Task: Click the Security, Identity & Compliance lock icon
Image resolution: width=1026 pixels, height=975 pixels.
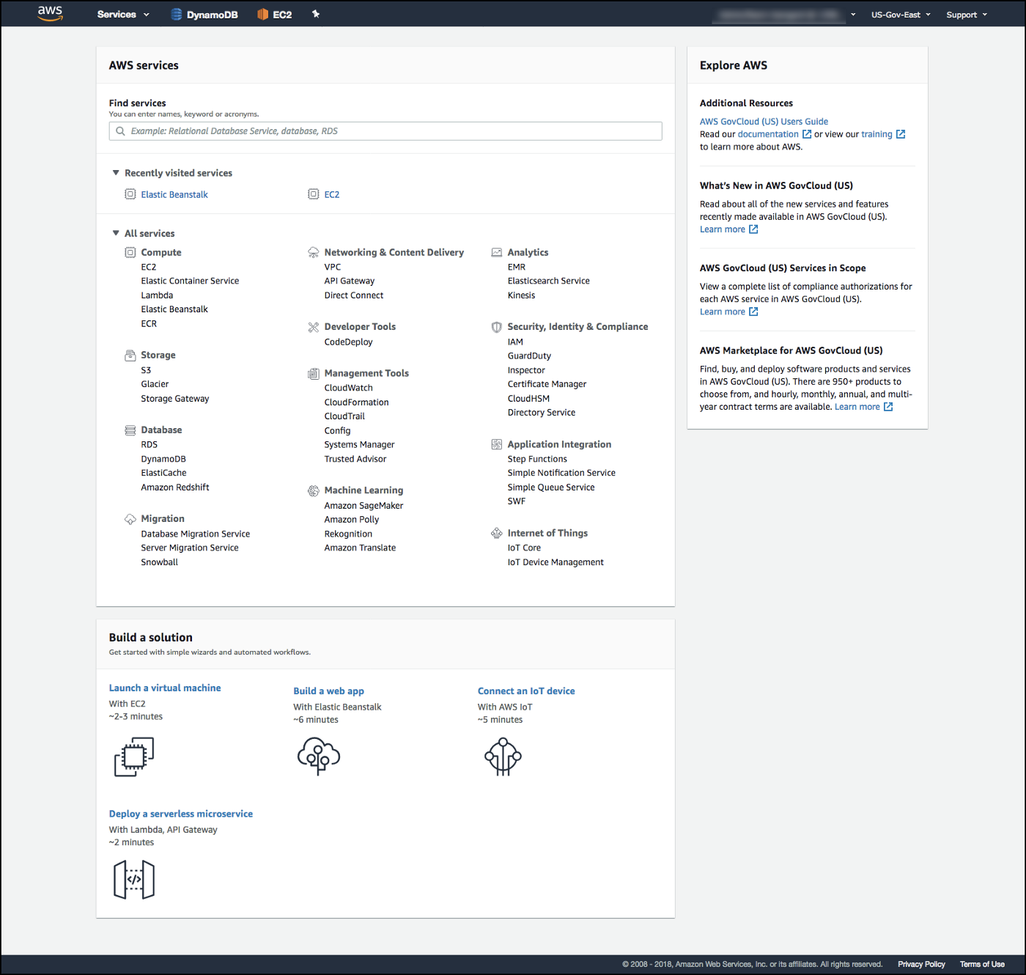Action: click(497, 326)
